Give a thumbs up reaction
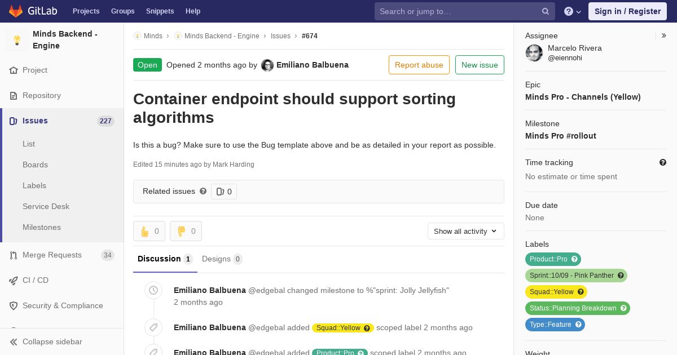 [x=149, y=231]
